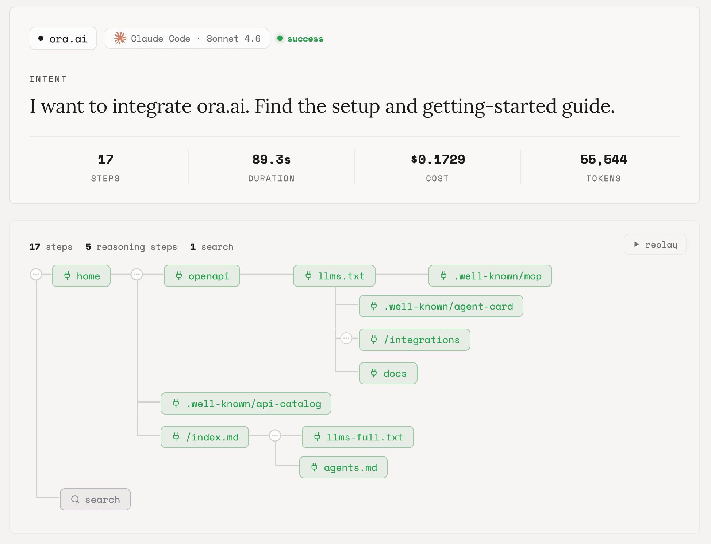The image size is (711, 544).
Task: Click the INTENT heading label
Action: pyautogui.click(x=48, y=79)
